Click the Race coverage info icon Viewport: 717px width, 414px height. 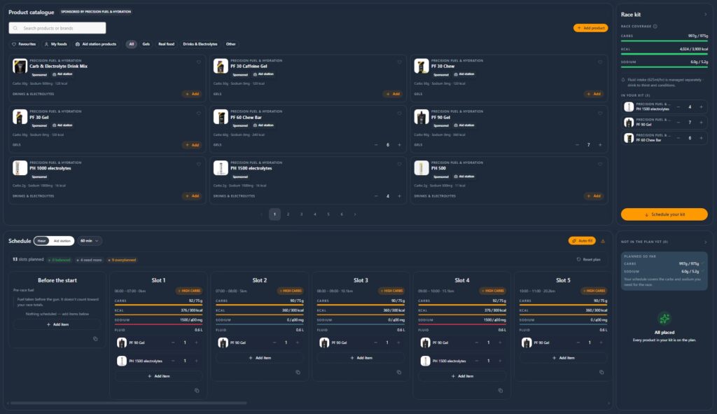coord(655,26)
